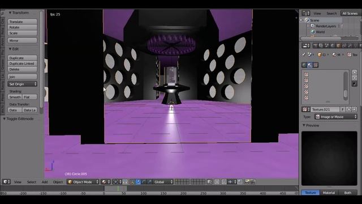Open the World properties tab
This screenshot has height=204, width=362.
333,45
